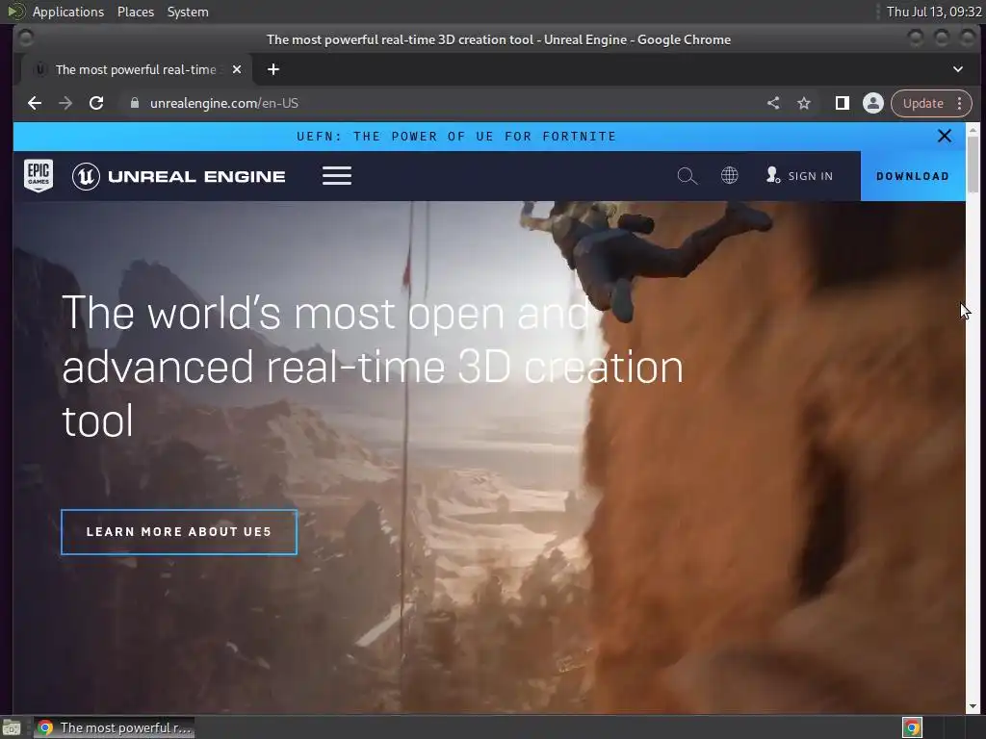The height and width of the screenshot is (739, 986).
Task: Click Chrome taskbar window entry
Action: [115, 727]
